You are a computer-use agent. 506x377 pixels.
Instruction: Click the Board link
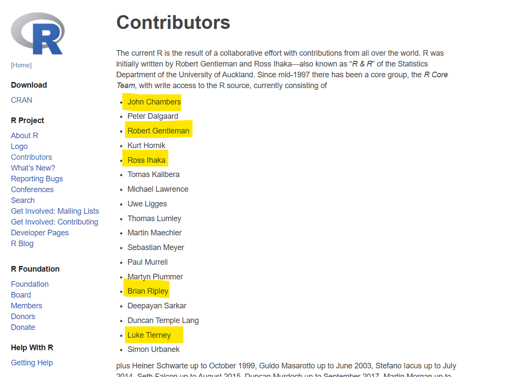(21, 295)
